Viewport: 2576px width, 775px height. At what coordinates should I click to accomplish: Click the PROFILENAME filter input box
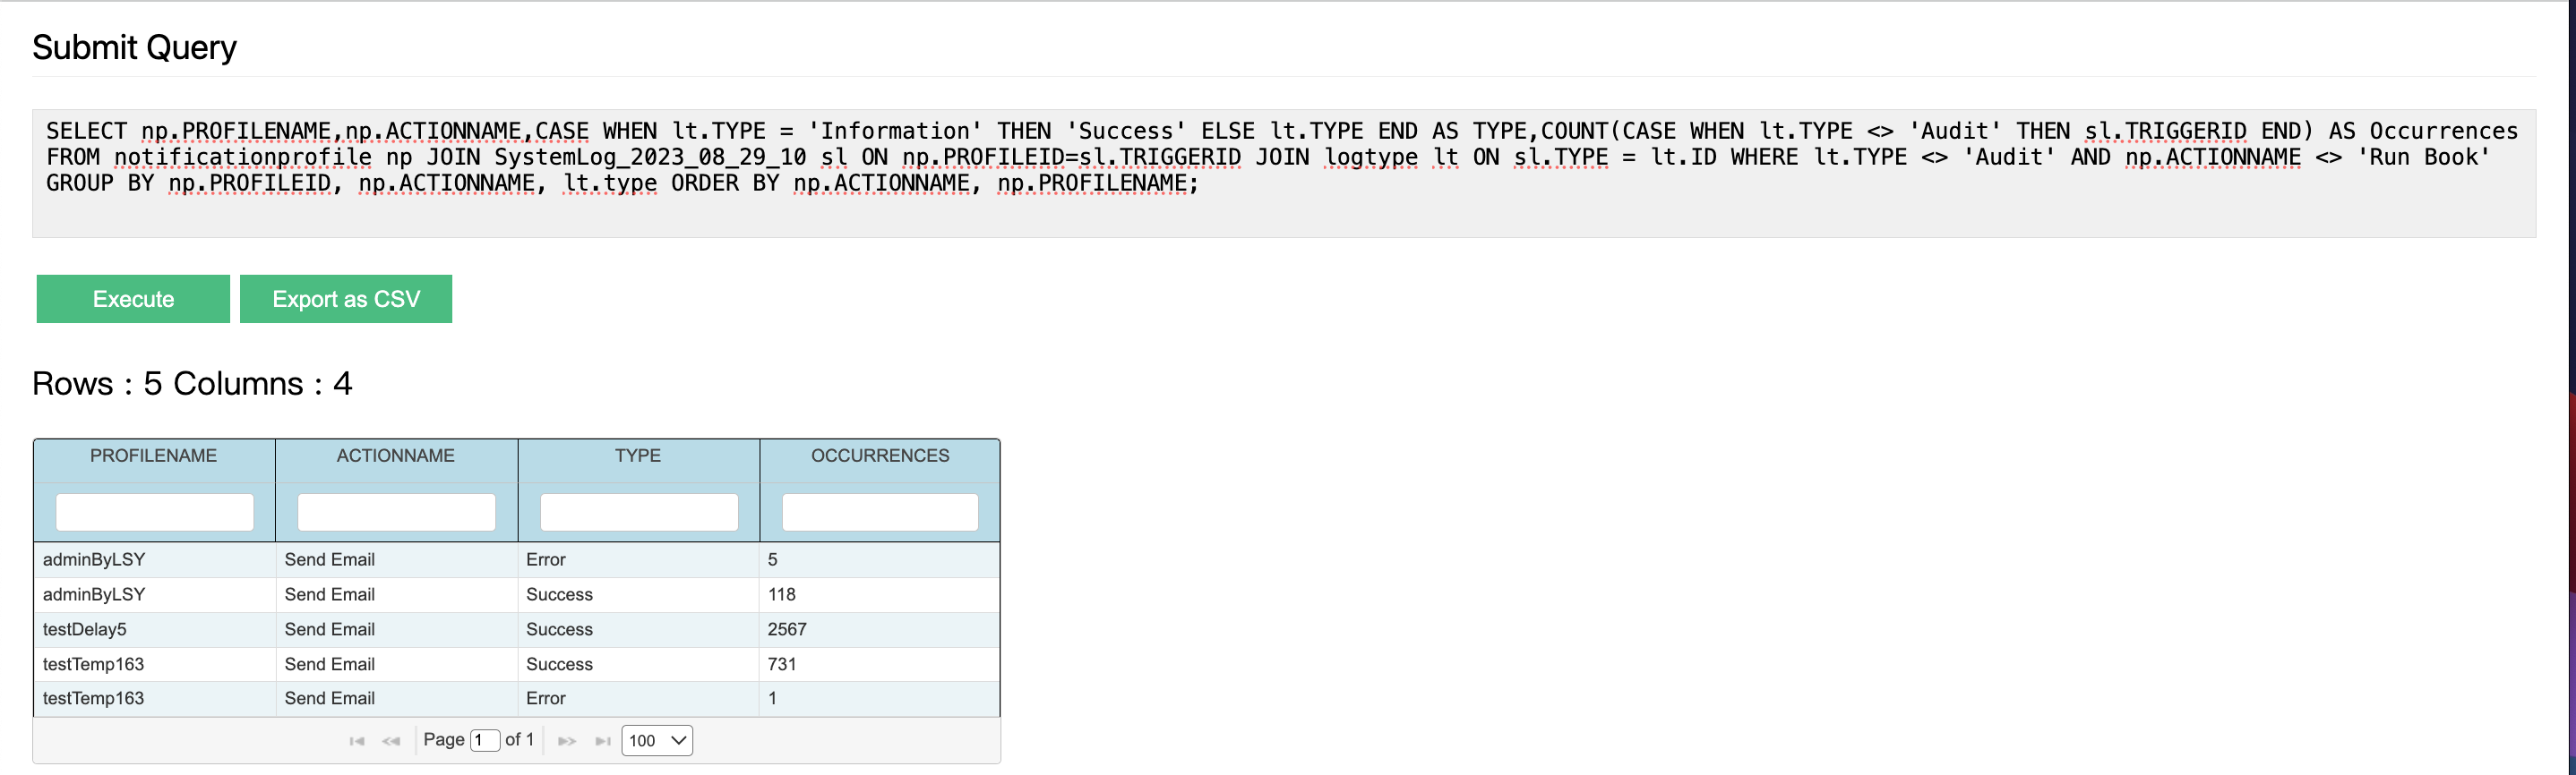pyautogui.click(x=155, y=512)
